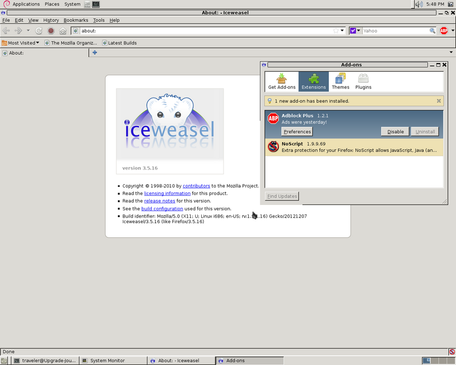This screenshot has width=456, height=365.
Task: Go forward with the forward arrow
Action: coord(18,31)
